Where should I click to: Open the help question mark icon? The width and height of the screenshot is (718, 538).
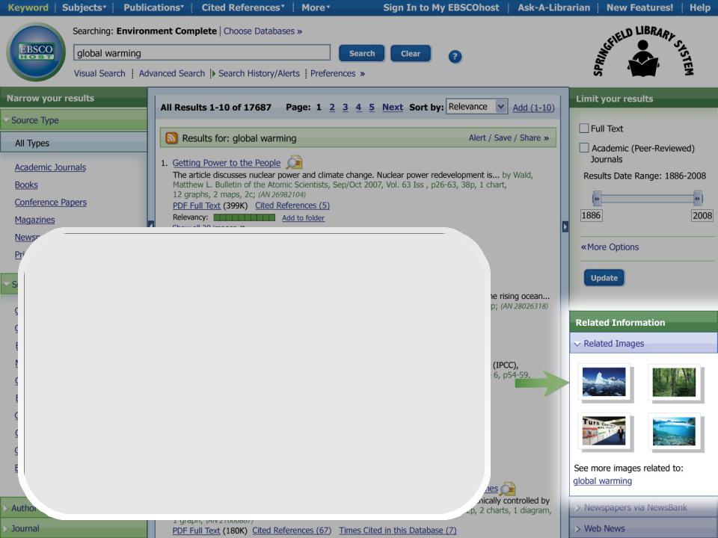pos(455,57)
